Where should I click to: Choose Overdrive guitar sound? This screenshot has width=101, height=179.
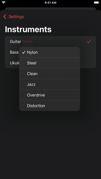click(x=49, y=95)
